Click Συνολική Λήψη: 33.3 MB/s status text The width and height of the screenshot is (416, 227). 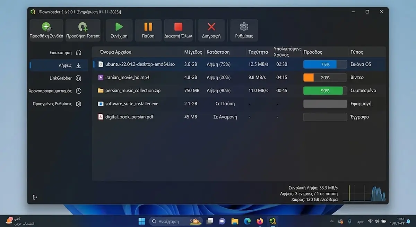click(x=313, y=187)
